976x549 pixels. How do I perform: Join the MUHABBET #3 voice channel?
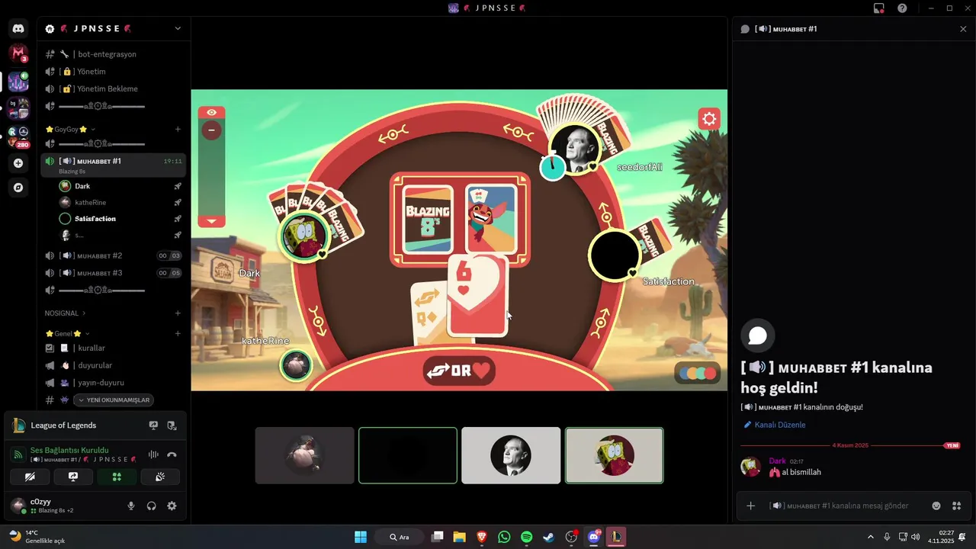click(x=114, y=273)
